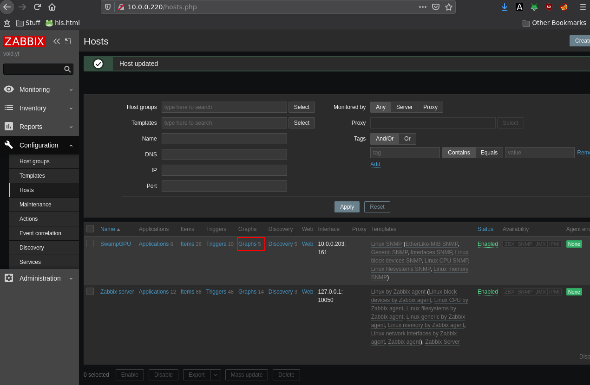The image size is (590, 385).
Task: Reload the page with the refresh icon
Action: 37,7
